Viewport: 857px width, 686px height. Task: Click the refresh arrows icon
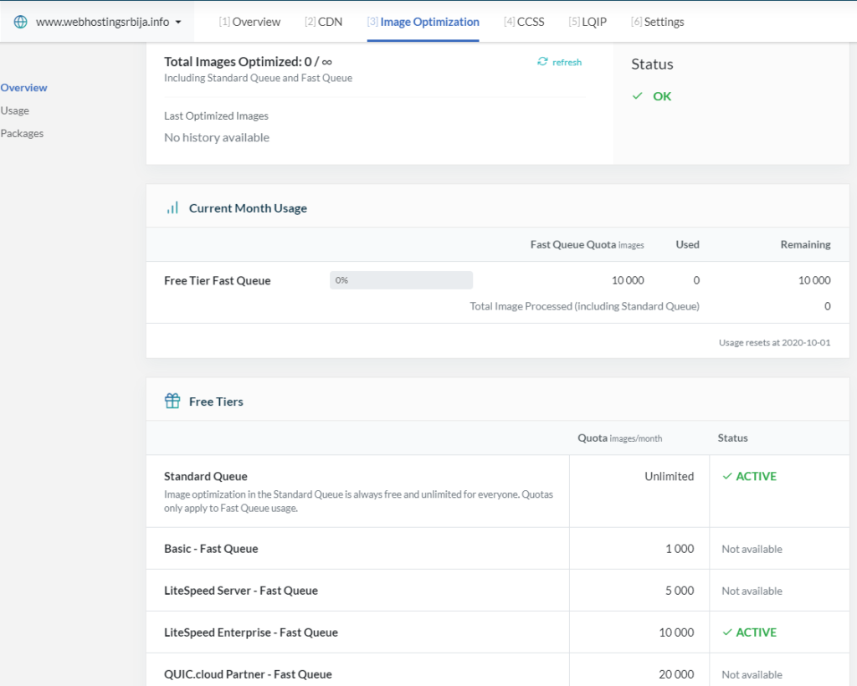pyautogui.click(x=542, y=62)
